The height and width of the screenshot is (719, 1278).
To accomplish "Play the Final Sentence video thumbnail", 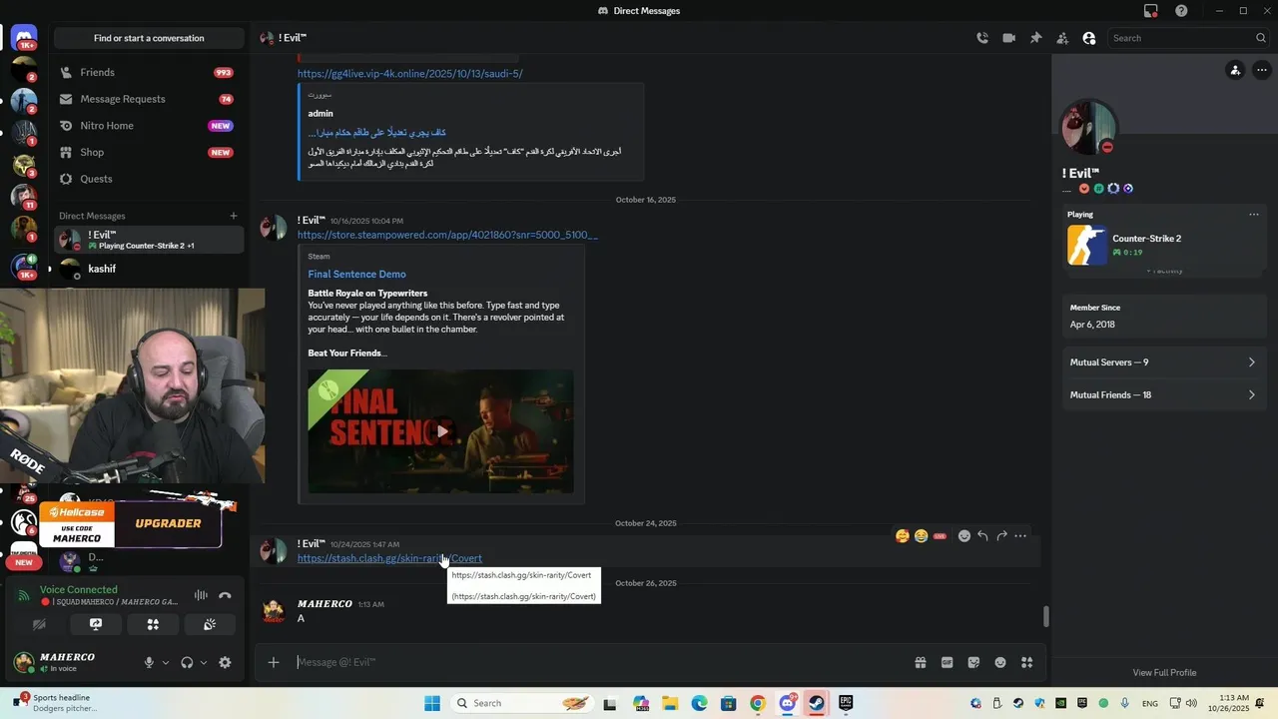I will coord(441,431).
